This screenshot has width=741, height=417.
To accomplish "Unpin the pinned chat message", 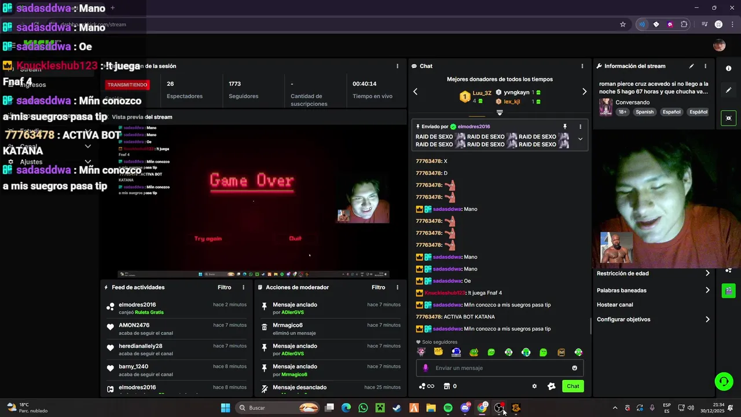I will (x=565, y=126).
